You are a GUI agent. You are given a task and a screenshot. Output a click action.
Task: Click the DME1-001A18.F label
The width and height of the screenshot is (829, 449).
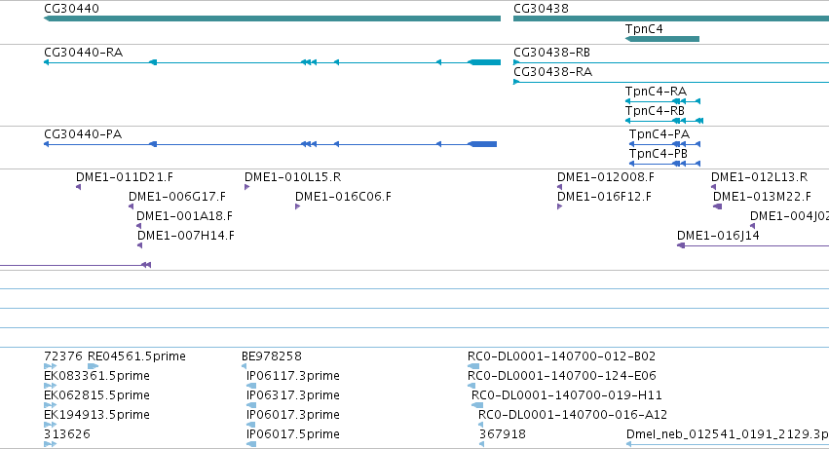tap(184, 216)
